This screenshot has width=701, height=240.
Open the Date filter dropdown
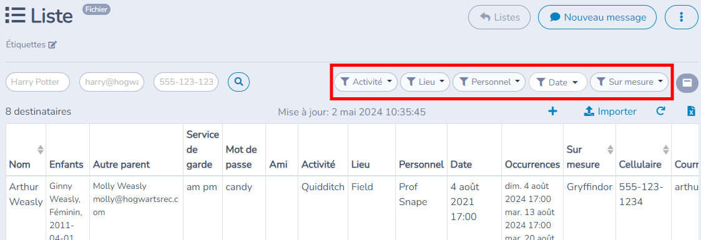[x=557, y=82]
